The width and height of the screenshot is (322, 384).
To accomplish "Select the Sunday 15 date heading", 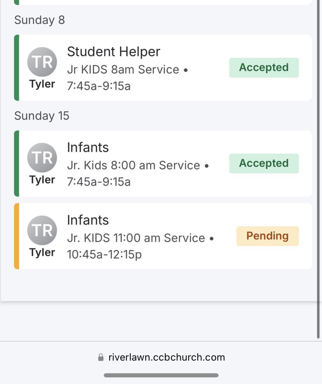I will [x=42, y=116].
